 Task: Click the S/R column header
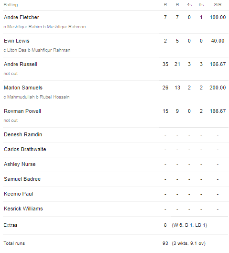(218, 5)
